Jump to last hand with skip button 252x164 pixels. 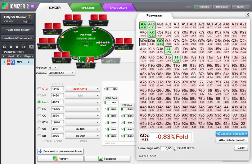pos(23,47)
